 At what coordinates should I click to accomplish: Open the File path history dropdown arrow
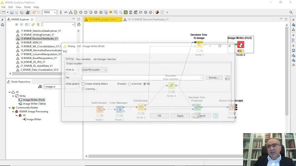click(x=202, y=78)
